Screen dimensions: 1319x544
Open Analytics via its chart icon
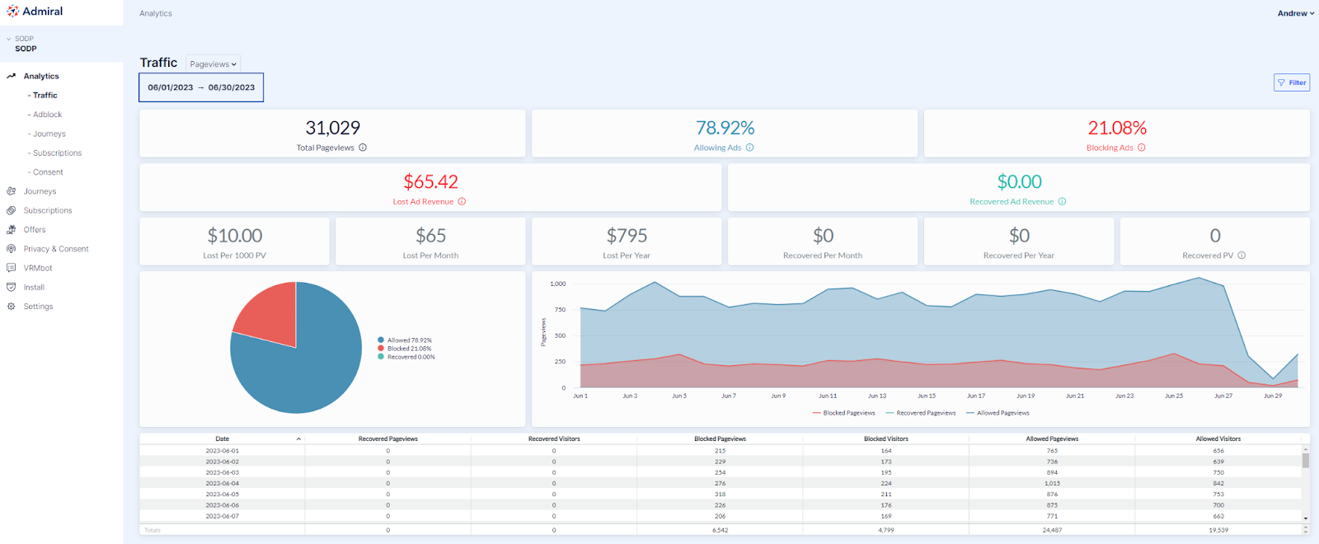point(12,76)
